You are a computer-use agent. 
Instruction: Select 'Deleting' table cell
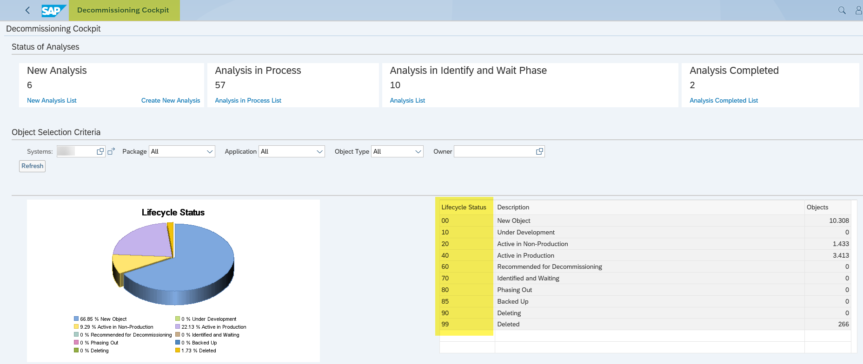[650, 313]
